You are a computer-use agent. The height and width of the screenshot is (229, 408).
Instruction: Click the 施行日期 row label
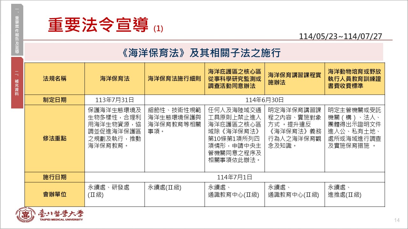pyautogui.click(x=55, y=177)
